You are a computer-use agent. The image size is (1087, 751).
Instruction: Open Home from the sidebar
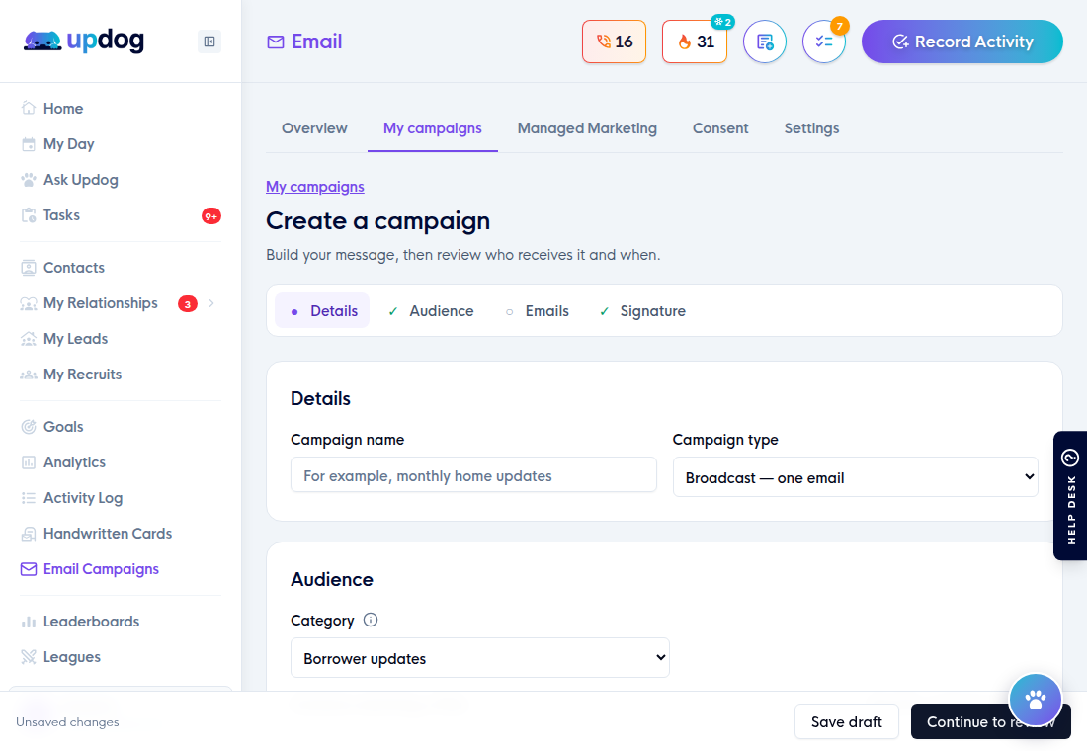coord(62,108)
